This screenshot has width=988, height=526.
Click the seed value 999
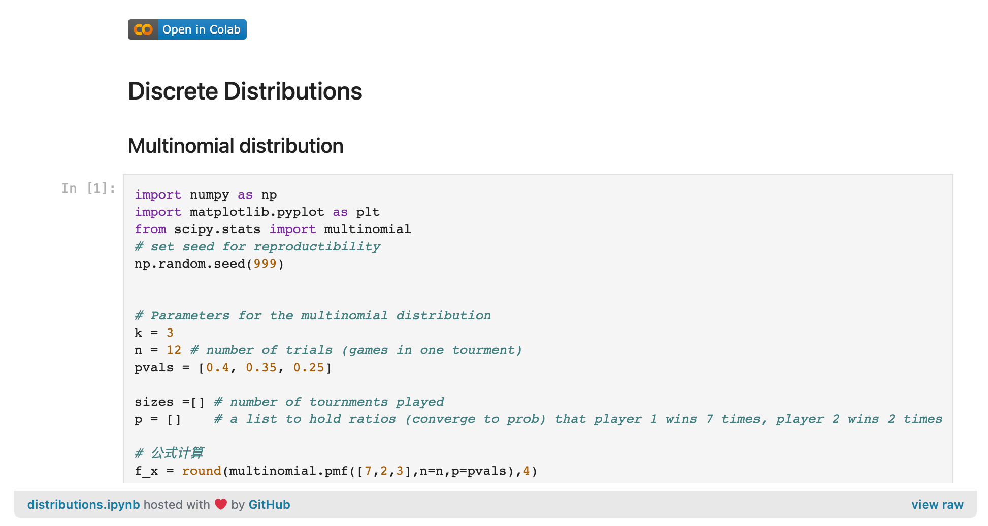265,264
